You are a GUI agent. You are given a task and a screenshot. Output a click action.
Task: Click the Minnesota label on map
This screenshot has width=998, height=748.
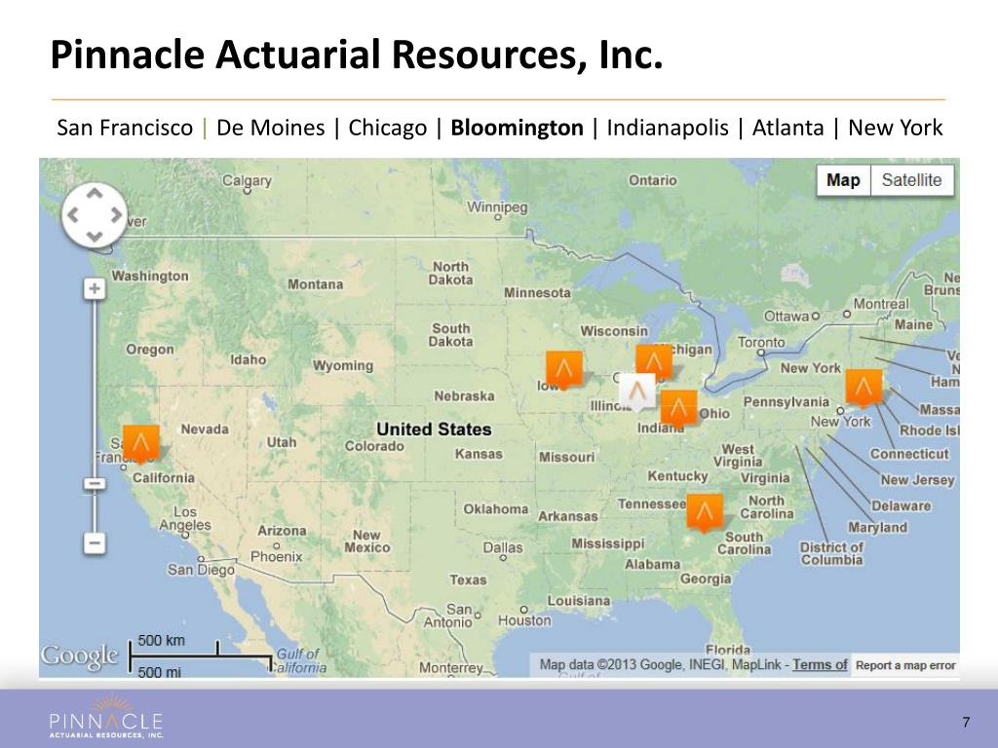click(x=537, y=292)
